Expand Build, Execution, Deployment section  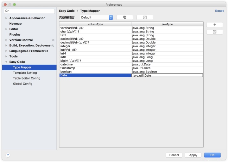click(x=6, y=45)
